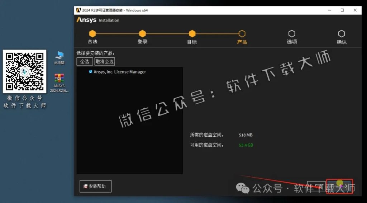Click the 所需的磁盘空间 label
The image size is (367, 203).
(207, 135)
